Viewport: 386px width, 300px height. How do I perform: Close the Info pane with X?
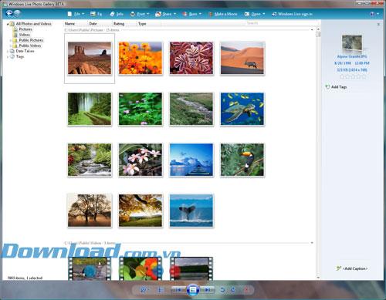(378, 24)
